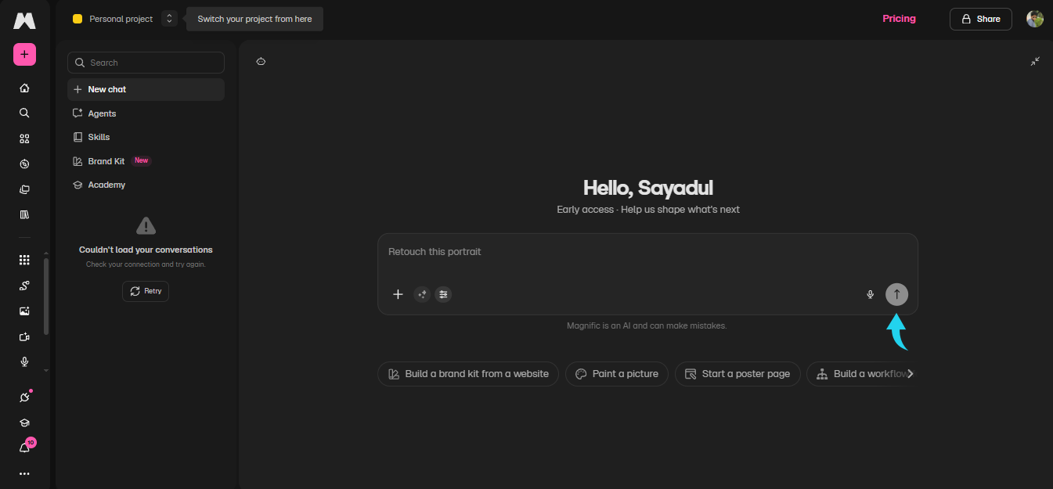Click the left rail vertical scrollbar
Image resolution: width=1053 pixels, height=489 pixels.
[45, 296]
